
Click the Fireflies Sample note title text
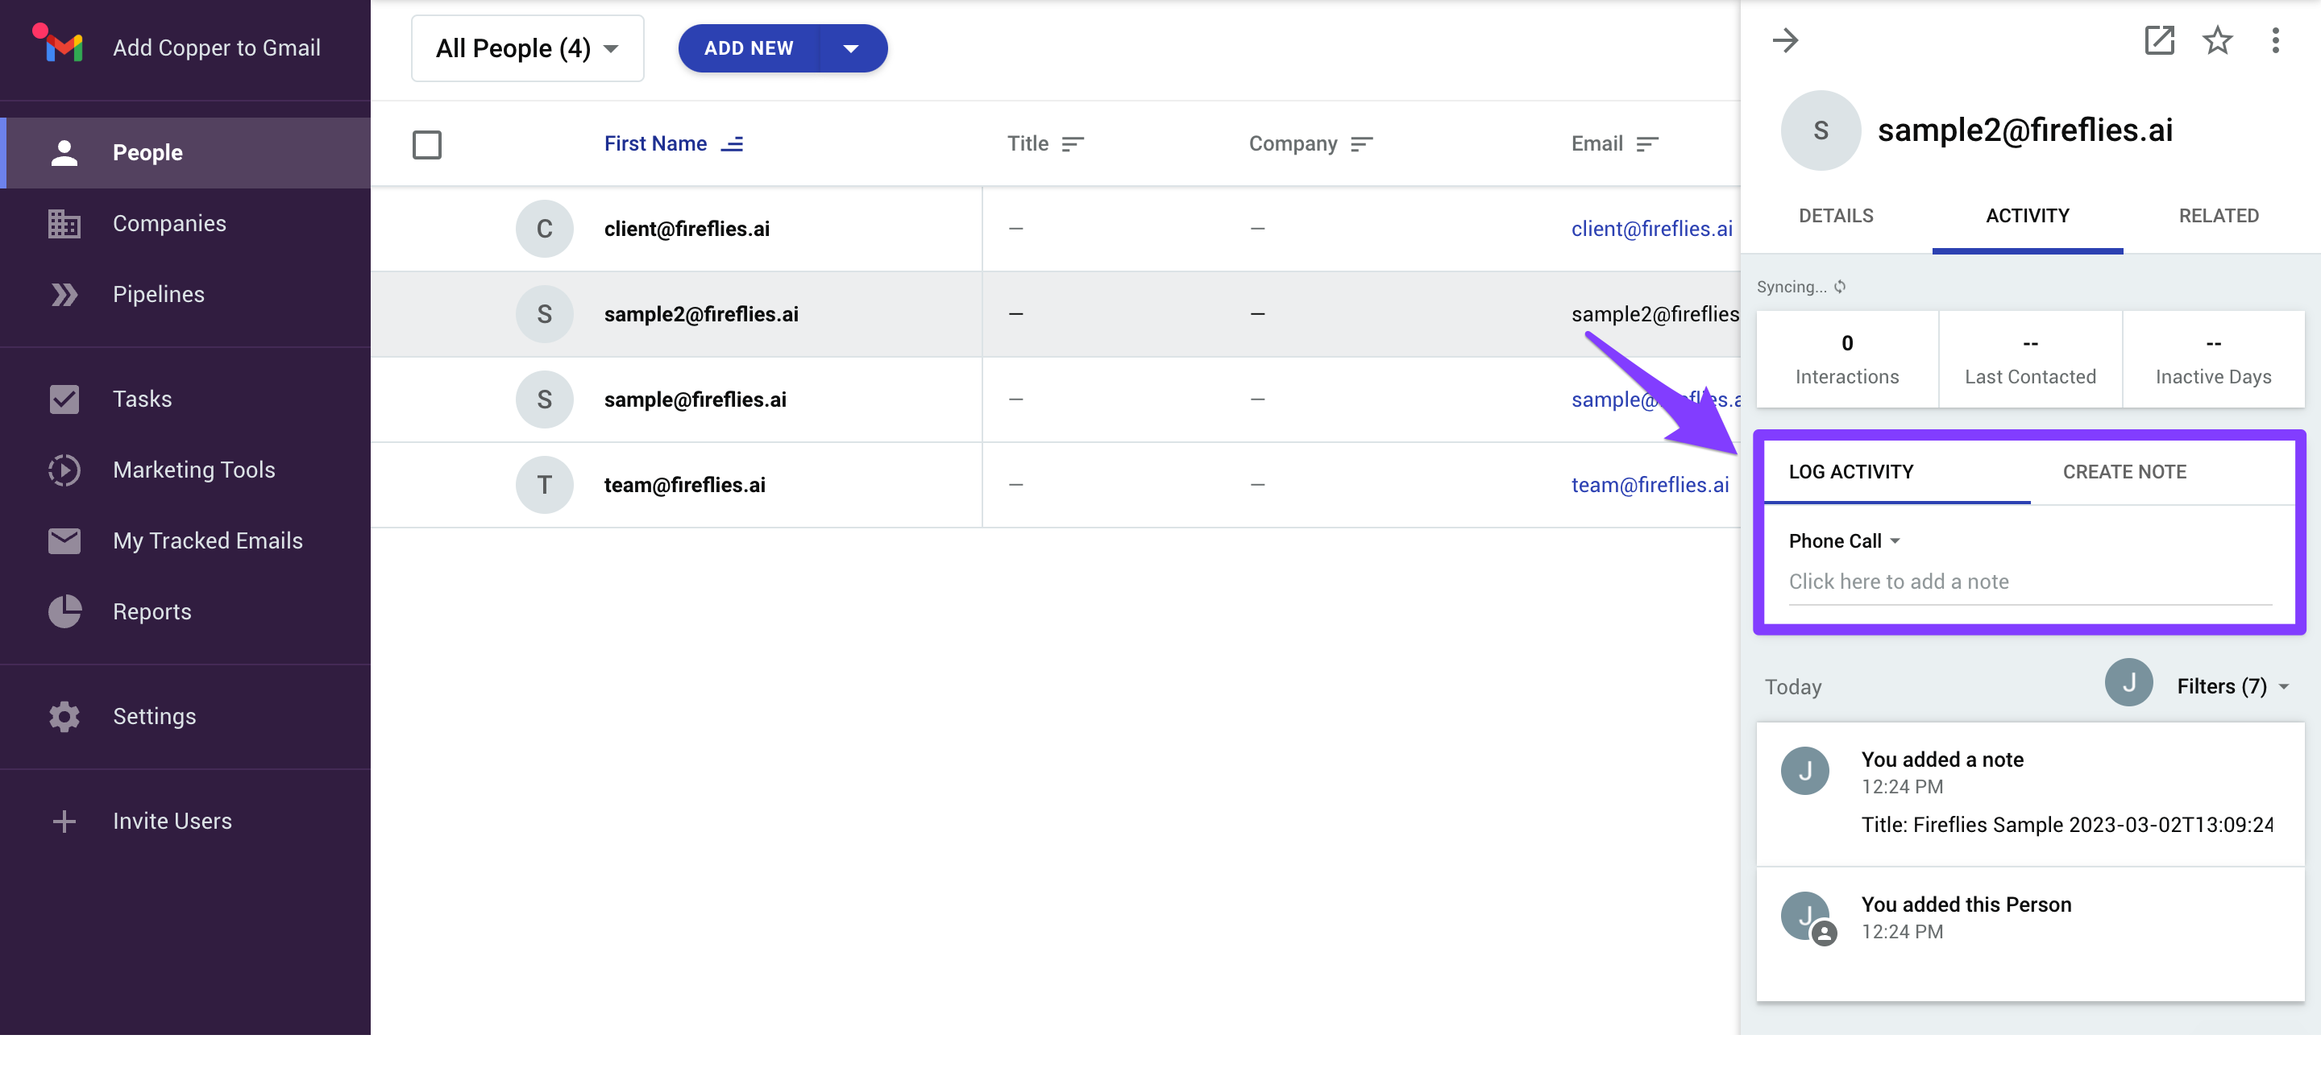click(x=2067, y=825)
